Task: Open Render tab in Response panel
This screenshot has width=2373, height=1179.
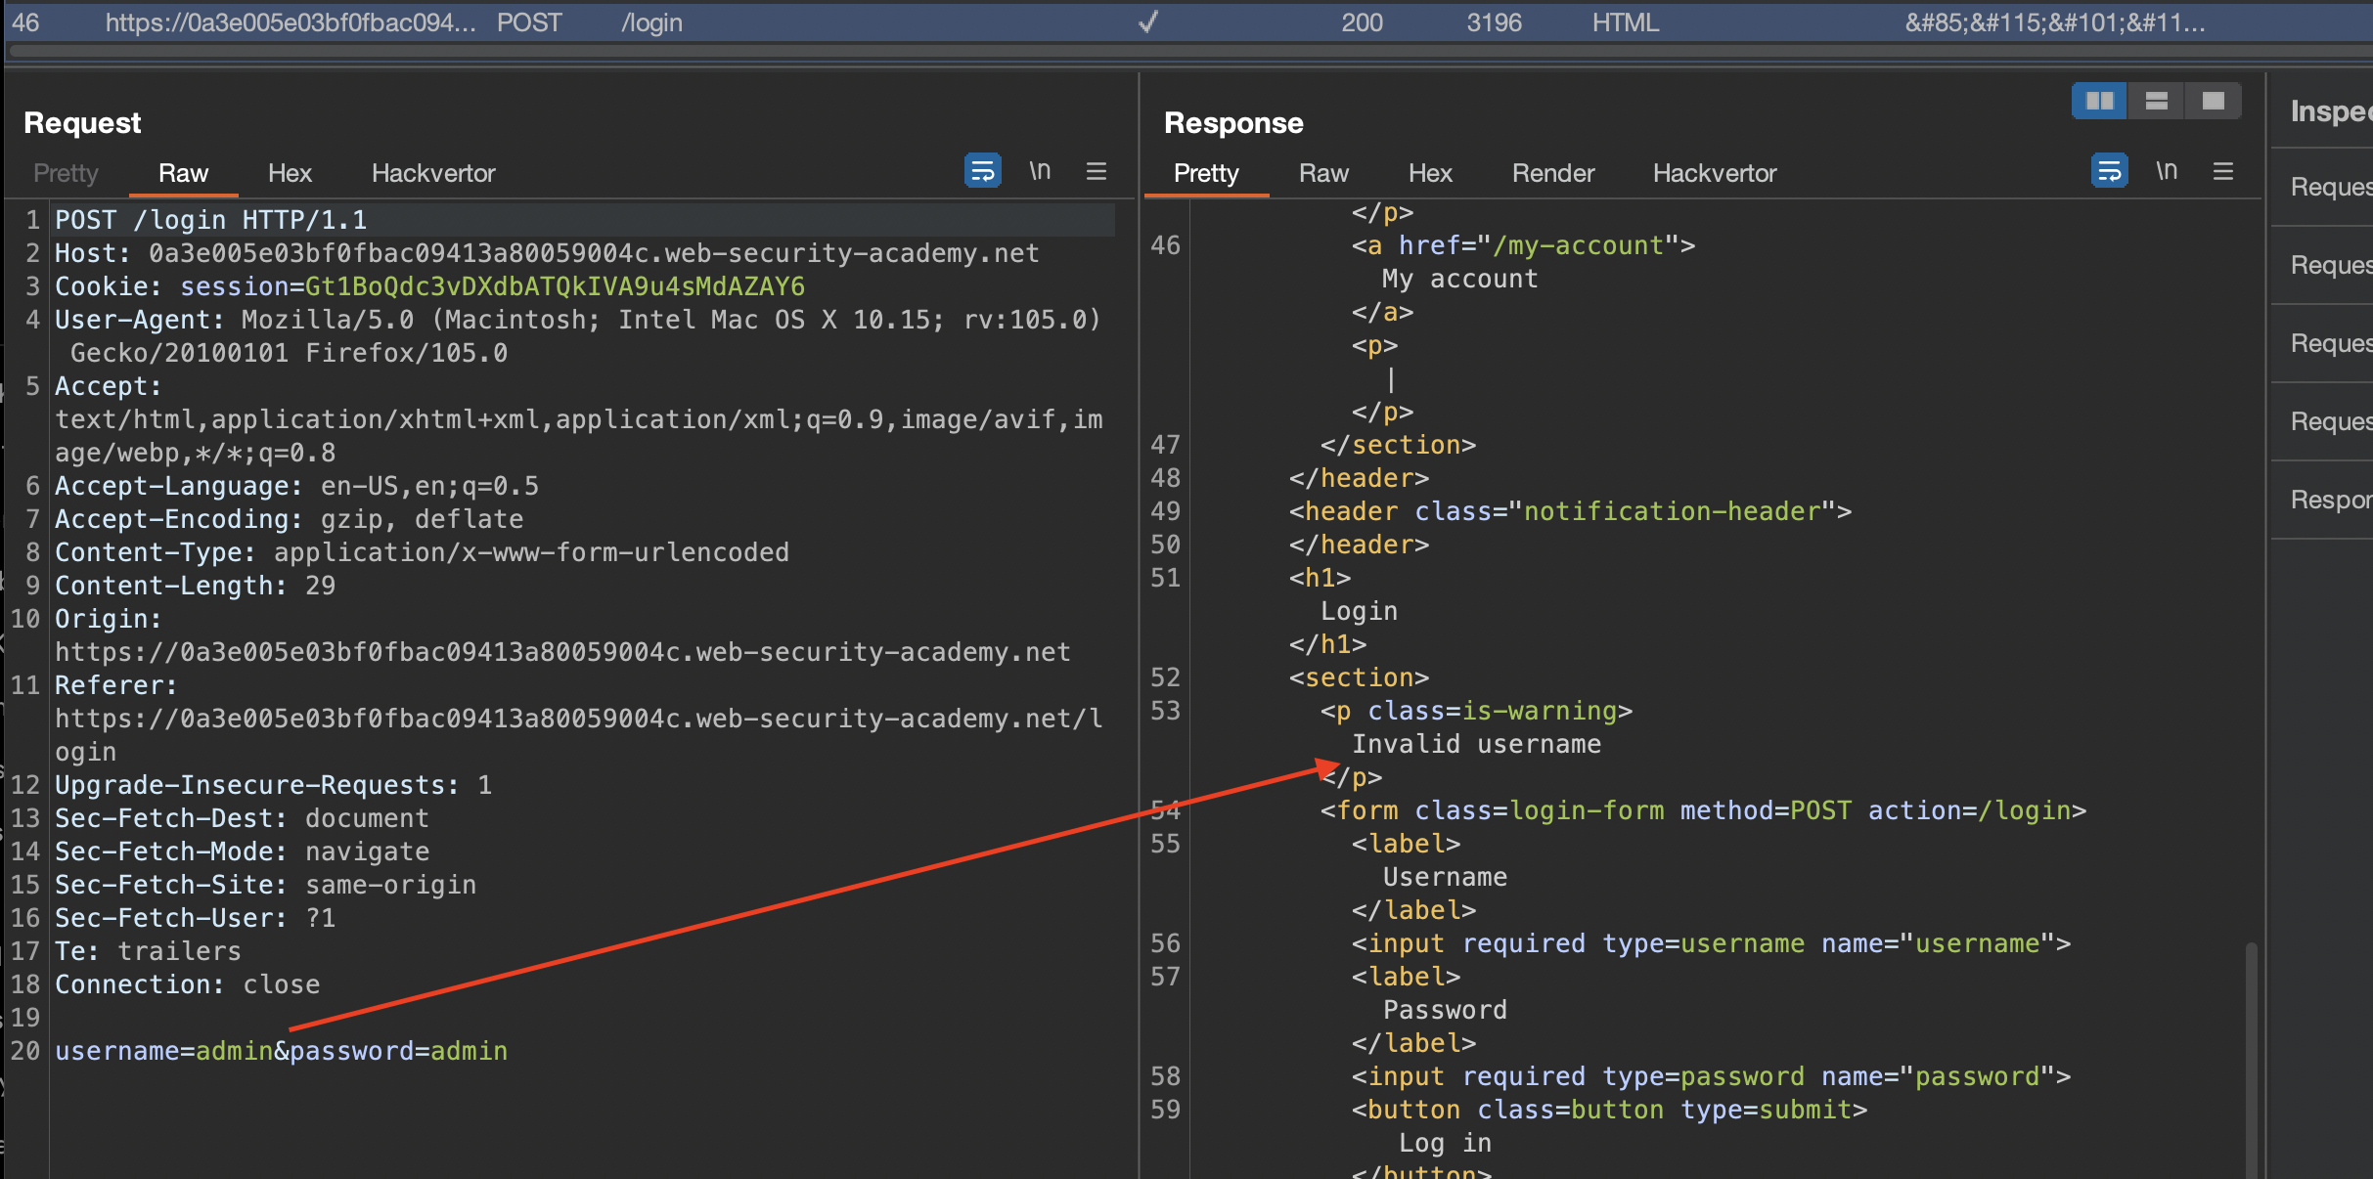Action: [x=1552, y=173]
